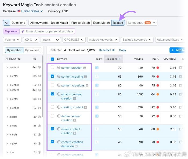Uncheck 'online content creation' checkbox
188x159 pixels.
click(x=52, y=129)
